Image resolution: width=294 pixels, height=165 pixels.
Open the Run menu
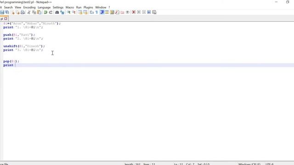[x=79, y=7]
